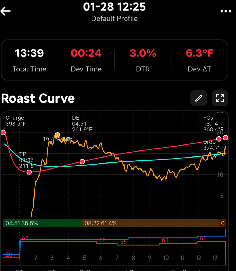236x271 pixels.
Task: Tap the dark red development phase segment
Action: click(x=222, y=223)
